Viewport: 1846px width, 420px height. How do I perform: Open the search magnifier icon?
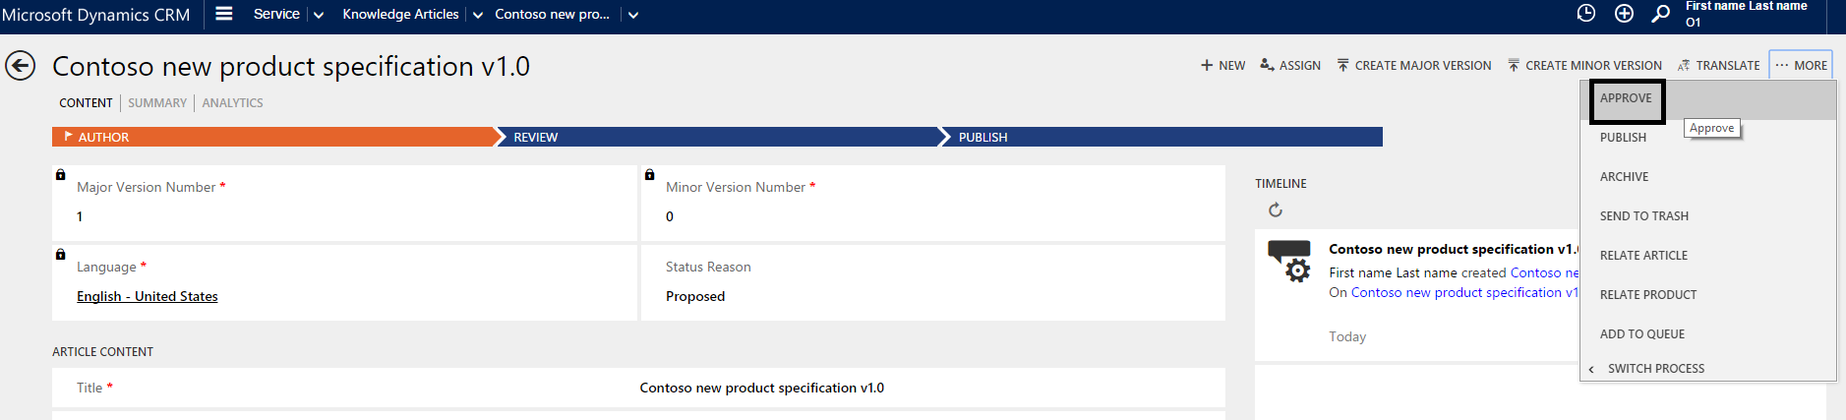click(x=1661, y=13)
